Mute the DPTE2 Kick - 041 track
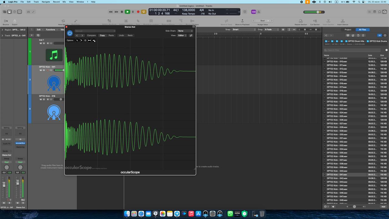The image size is (389, 219). pyautogui.click(x=41, y=70)
